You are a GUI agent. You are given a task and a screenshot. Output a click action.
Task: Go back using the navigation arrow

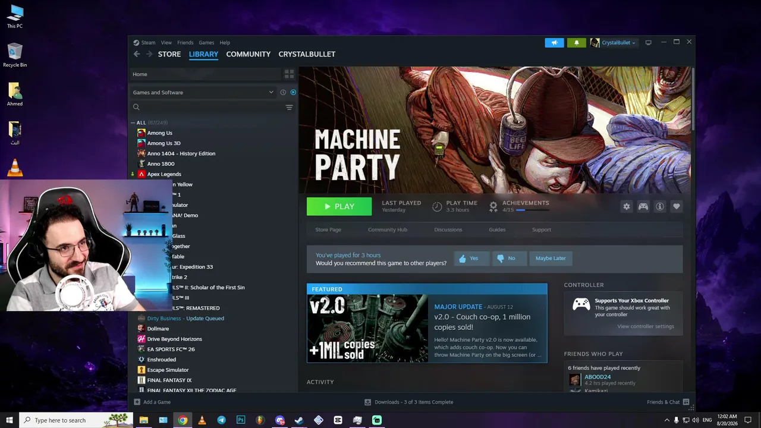pyautogui.click(x=137, y=54)
